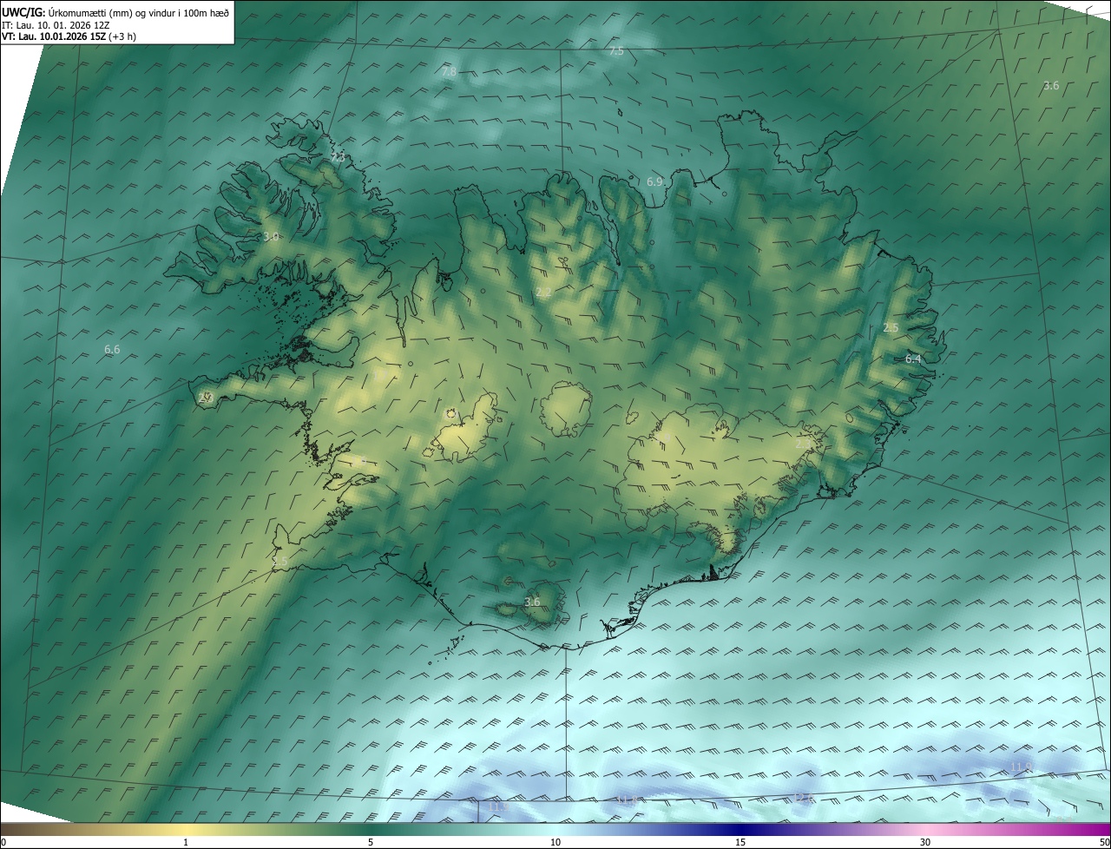Click the 7.8 value label on the map

click(449, 72)
